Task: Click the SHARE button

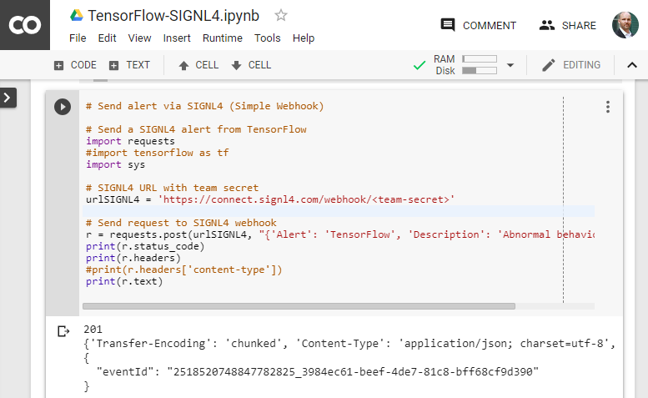Action: pyautogui.click(x=568, y=25)
